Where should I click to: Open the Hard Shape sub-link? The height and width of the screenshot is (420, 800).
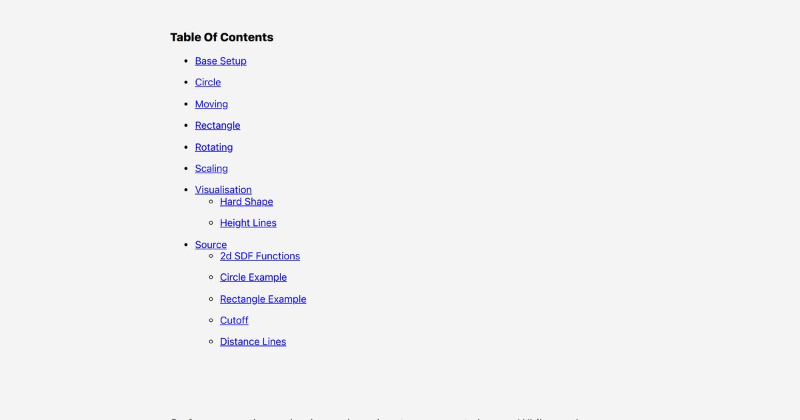pyautogui.click(x=247, y=202)
